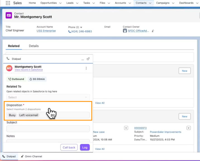Image resolution: width=200 pixels, height=161 pixels.
Task: Open the three-dot menu beside Montgomery Scott
Action: click(86, 68)
